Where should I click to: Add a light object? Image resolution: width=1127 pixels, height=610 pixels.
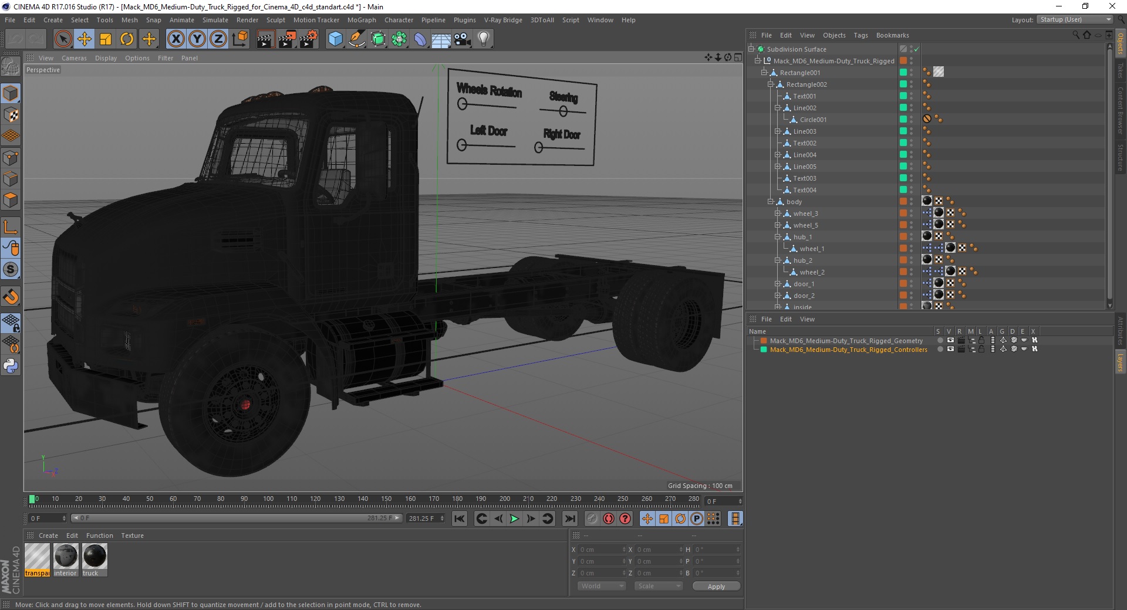484,39
